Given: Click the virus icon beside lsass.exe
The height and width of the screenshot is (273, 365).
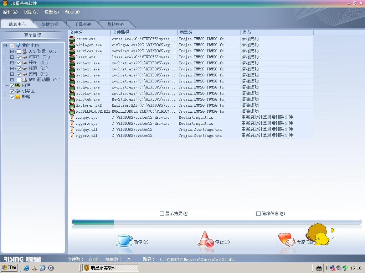Looking at the screenshot, I should [72, 57].
